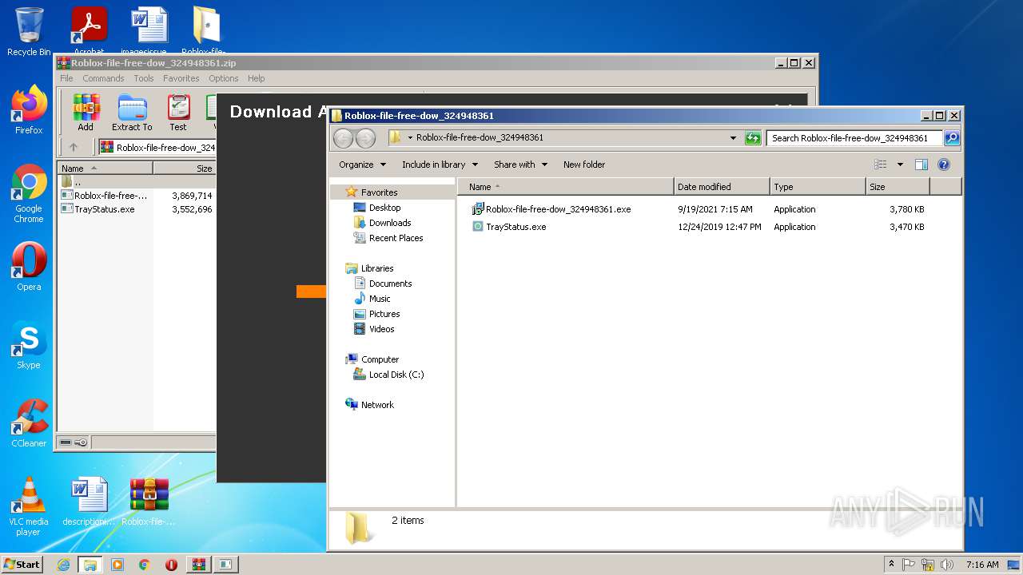The image size is (1023, 575).
Task: Sort Explorer files by Type column
Action: (x=818, y=187)
